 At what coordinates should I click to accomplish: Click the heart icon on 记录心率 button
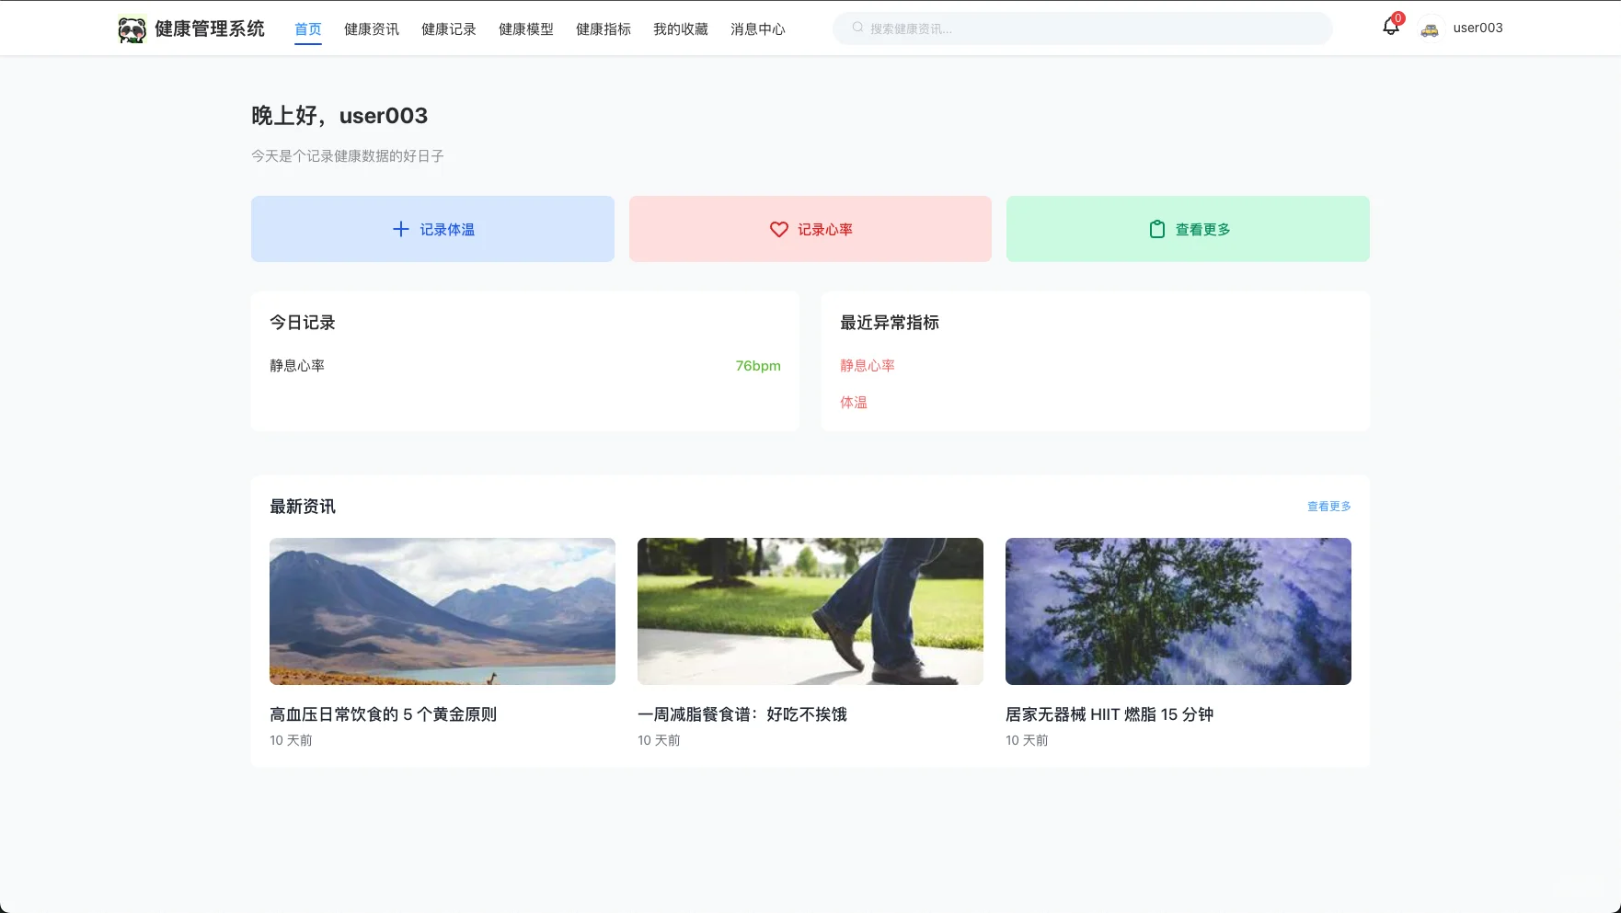(779, 229)
